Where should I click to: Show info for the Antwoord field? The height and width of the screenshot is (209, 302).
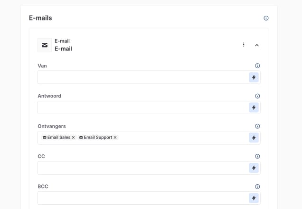257,96
